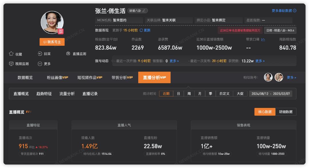
Task: Open the 带货口碑 trend chart icon
Action: (263, 39)
